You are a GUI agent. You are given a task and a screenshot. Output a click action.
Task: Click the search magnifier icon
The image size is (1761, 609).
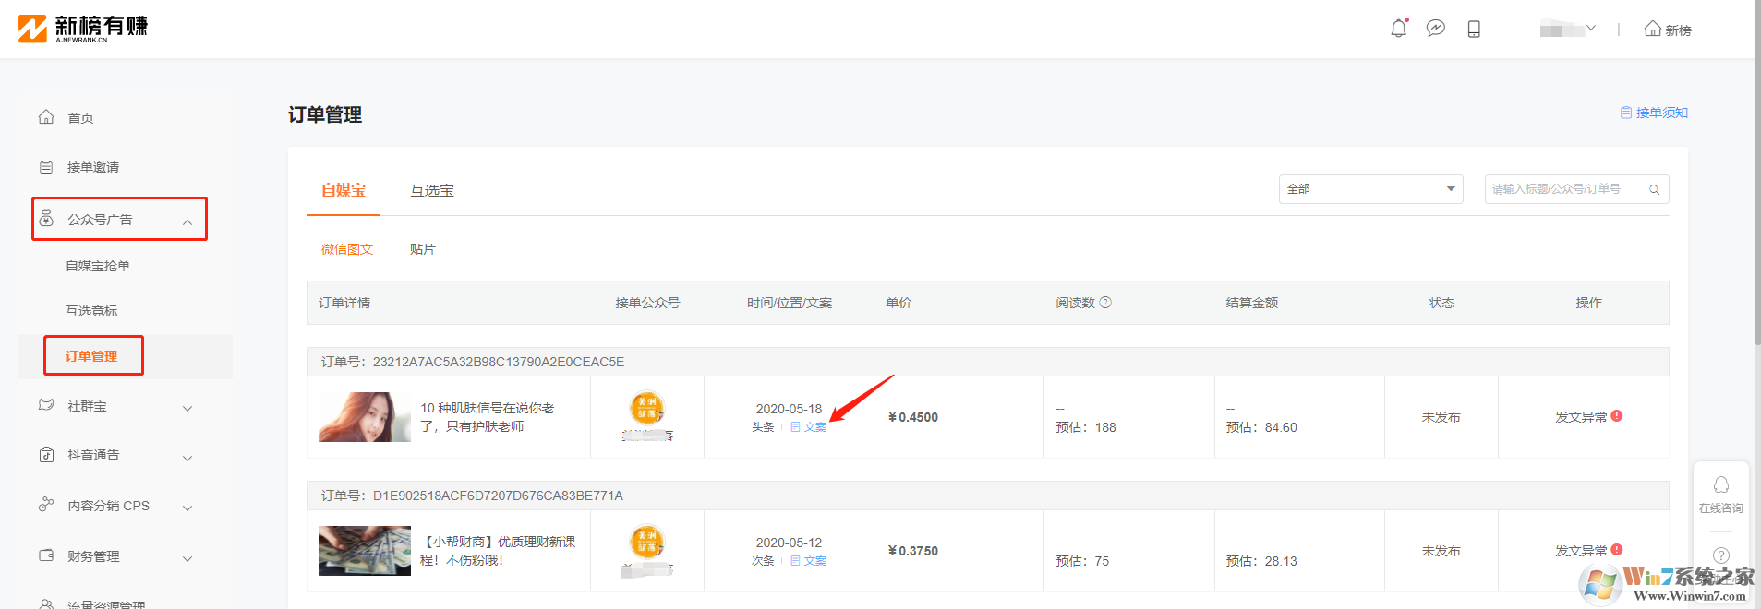pyautogui.click(x=1654, y=190)
